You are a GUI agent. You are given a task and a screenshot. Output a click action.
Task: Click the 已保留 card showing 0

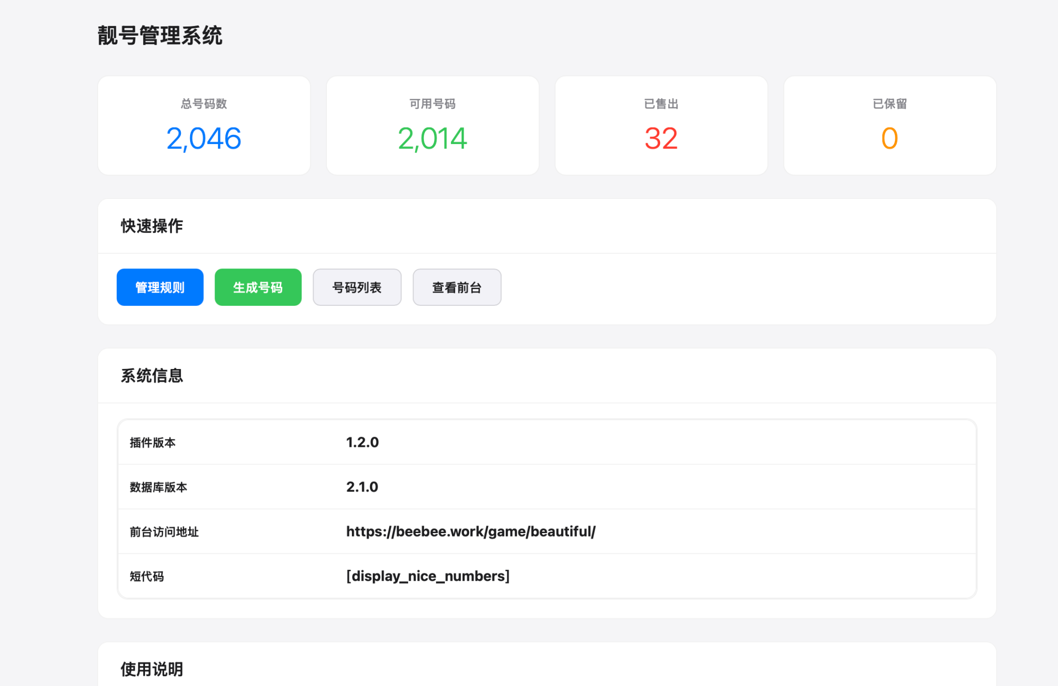[889, 125]
